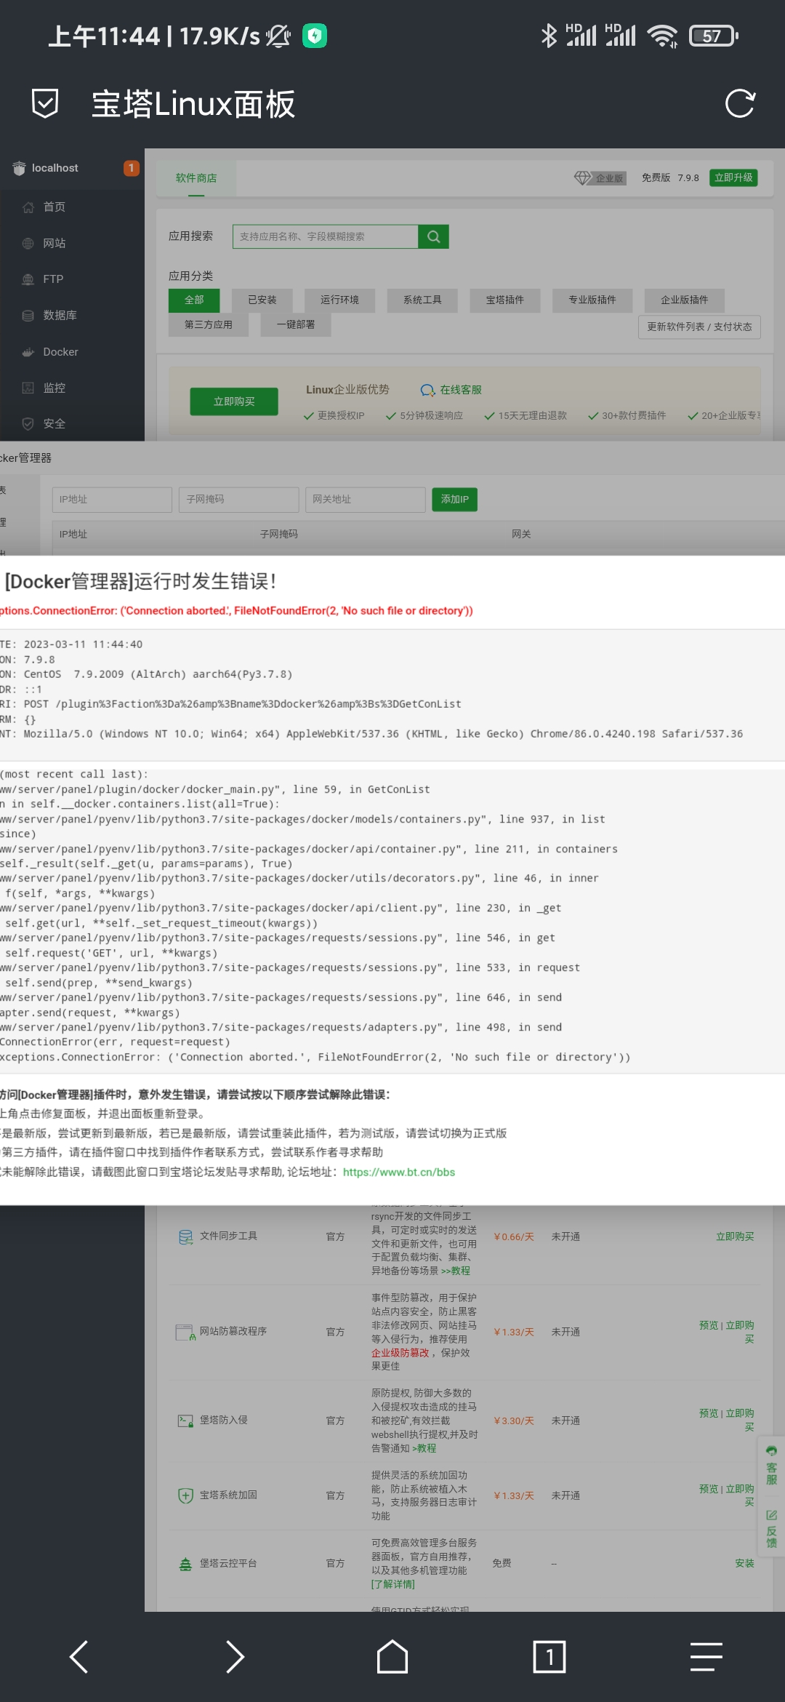Click the 宝塔系统加固 shield icon
The width and height of the screenshot is (785, 1702).
(186, 1495)
